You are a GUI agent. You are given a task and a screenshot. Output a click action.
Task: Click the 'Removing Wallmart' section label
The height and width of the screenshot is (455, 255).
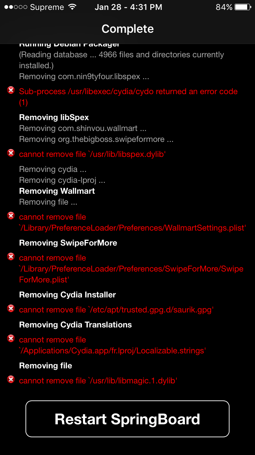[x=57, y=191]
